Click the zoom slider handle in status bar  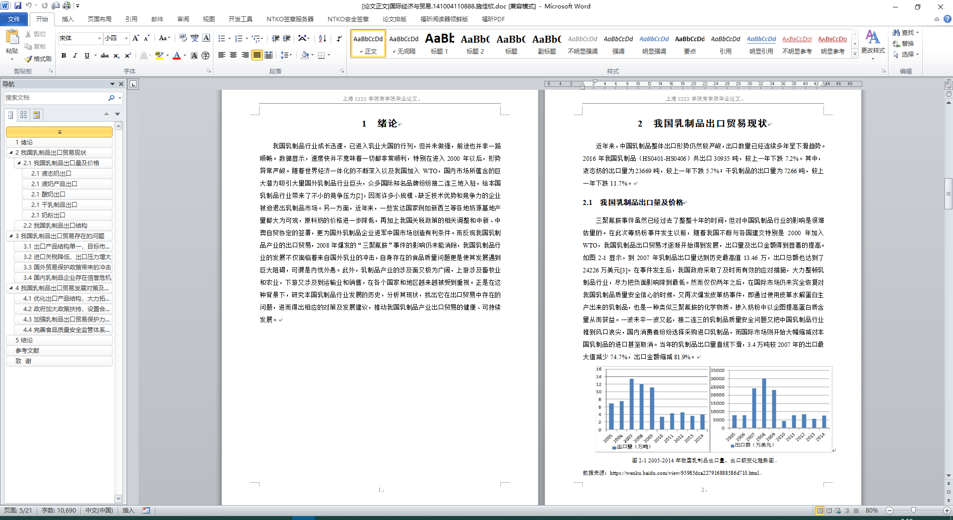tap(913, 510)
